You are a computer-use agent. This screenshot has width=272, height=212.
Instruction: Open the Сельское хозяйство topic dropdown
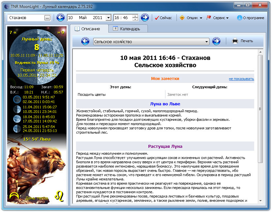tap(206, 41)
